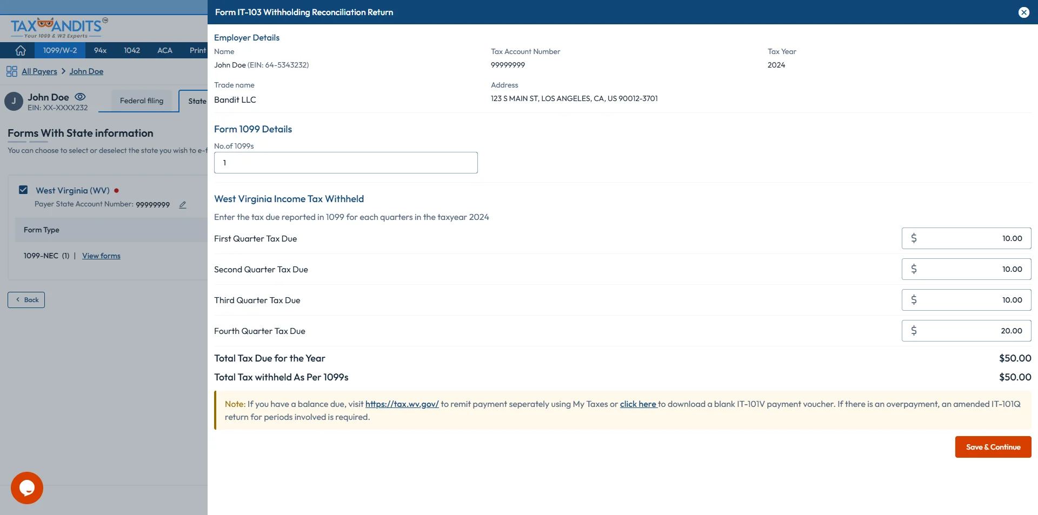This screenshot has height=515, width=1038.
Task: Click the TaxBandits logo
Action: 58,27
